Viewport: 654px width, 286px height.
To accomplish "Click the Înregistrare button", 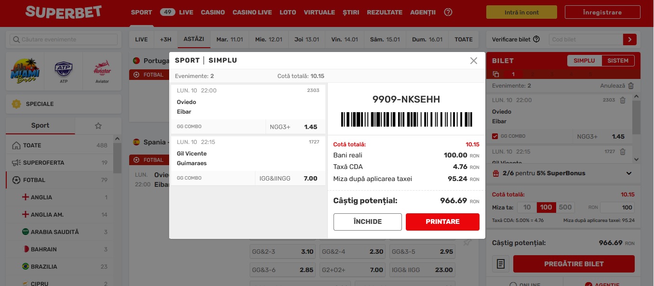I will click(602, 13).
